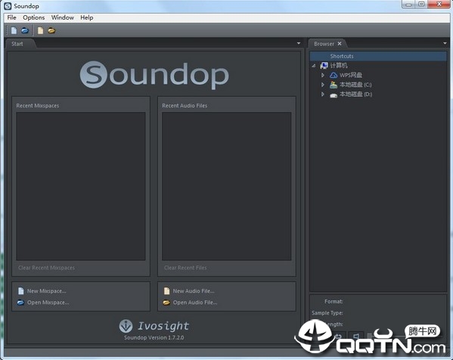Click the computer icon in tree
The image size is (453, 360).
[324, 66]
